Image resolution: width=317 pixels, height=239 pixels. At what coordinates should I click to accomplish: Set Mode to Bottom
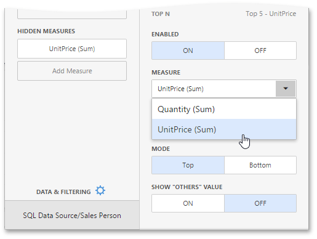pos(260,165)
